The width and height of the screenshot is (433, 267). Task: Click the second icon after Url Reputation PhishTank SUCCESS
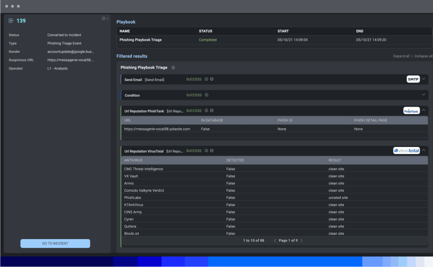(x=212, y=110)
